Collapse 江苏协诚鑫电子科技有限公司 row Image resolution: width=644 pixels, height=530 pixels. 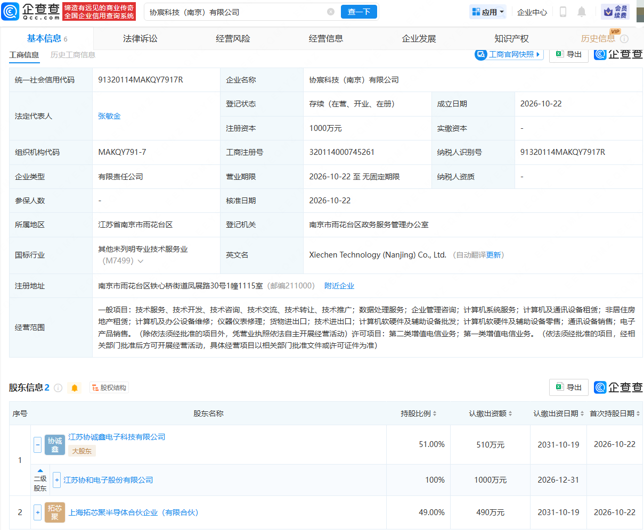[x=37, y=445]
